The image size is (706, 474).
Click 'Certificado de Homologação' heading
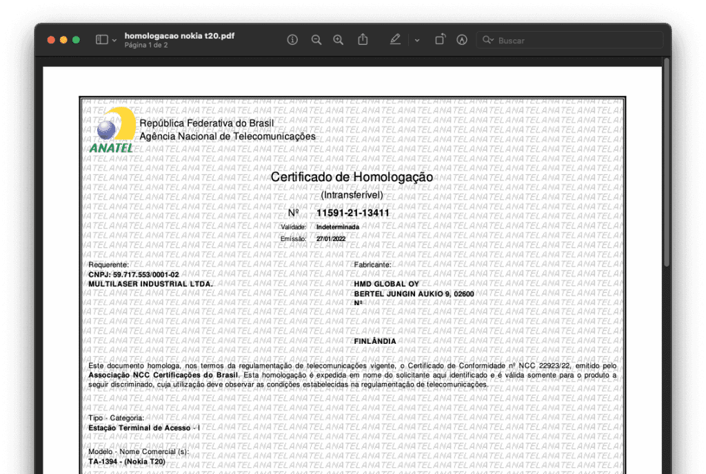[352, 177]
